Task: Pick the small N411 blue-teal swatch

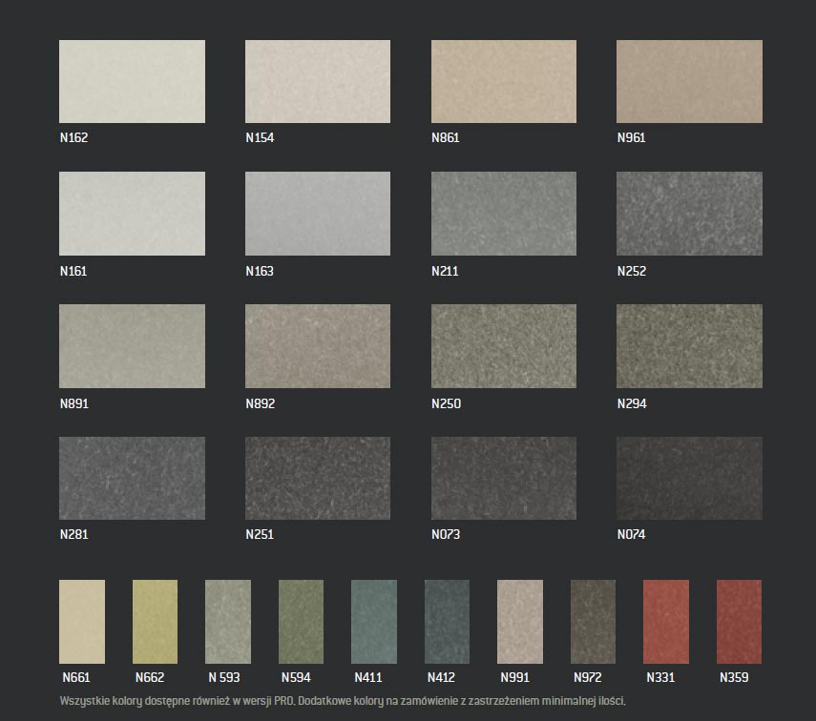Action: (374, 622)
